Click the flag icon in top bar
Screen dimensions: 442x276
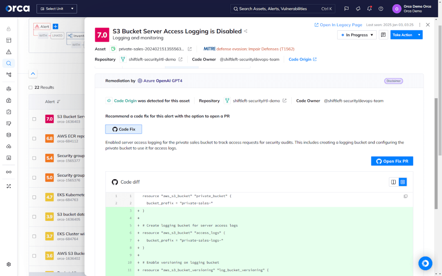pos(347,9)
